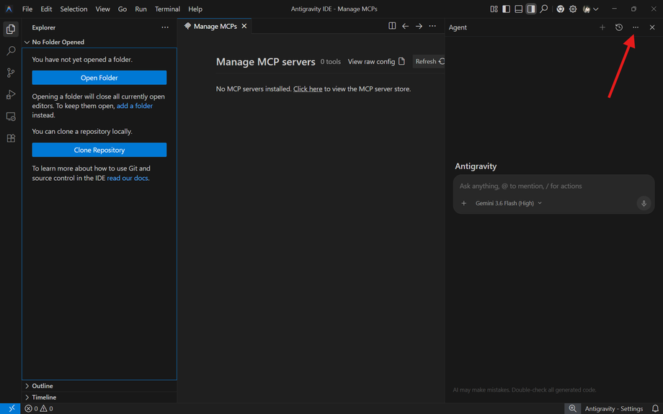663x414 pixels.
Task: Open editor more actions ellipsis
Action: tap(432, 26)
